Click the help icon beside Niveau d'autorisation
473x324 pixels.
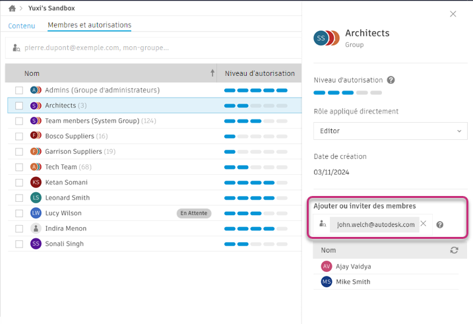pos(391,80)
